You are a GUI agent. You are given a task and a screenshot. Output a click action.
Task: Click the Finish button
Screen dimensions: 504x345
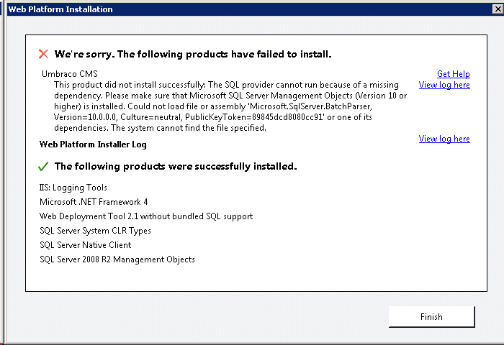click(x=432, y=317)
